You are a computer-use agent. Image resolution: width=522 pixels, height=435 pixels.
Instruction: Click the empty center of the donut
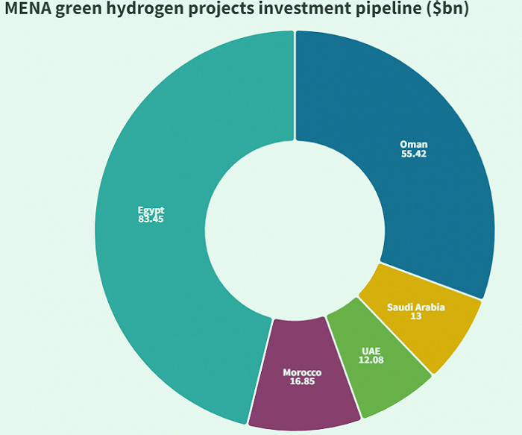(295, 230)
